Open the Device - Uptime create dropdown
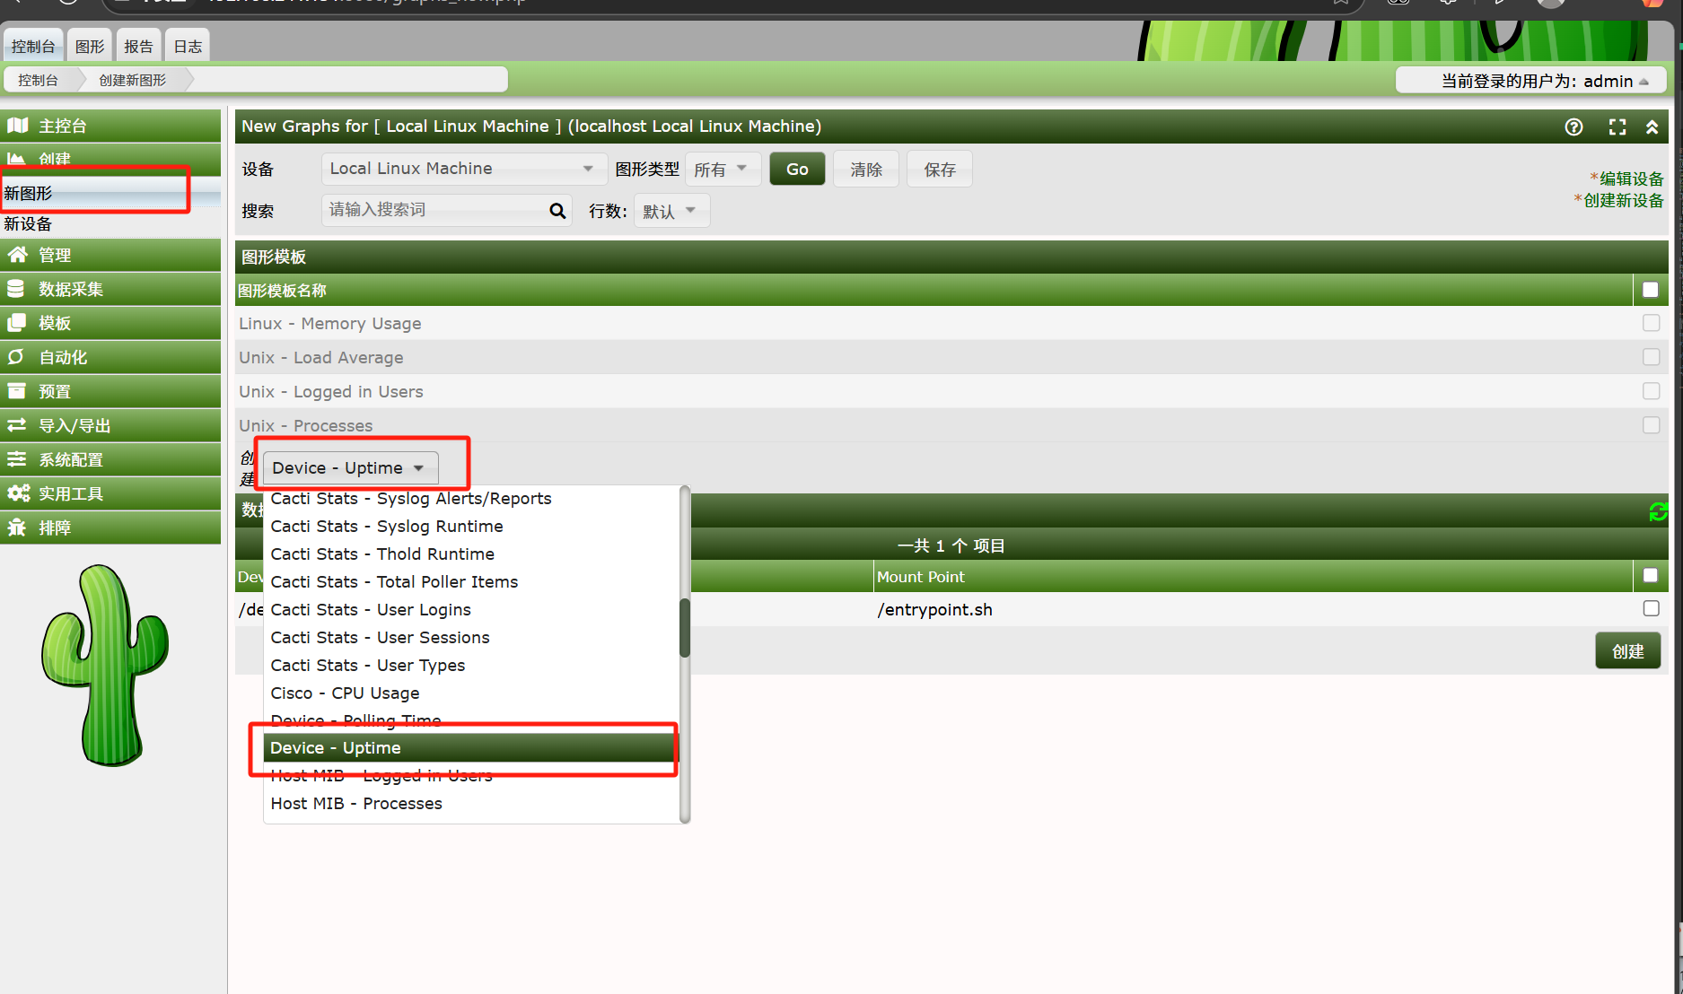Screen dimensions: 1683x994 point(350,468)
